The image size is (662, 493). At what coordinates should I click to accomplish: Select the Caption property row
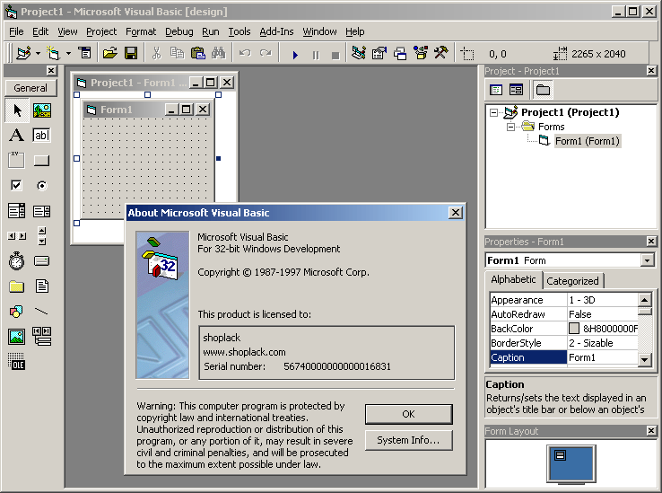pyautogui.click(x=564, y=357)
